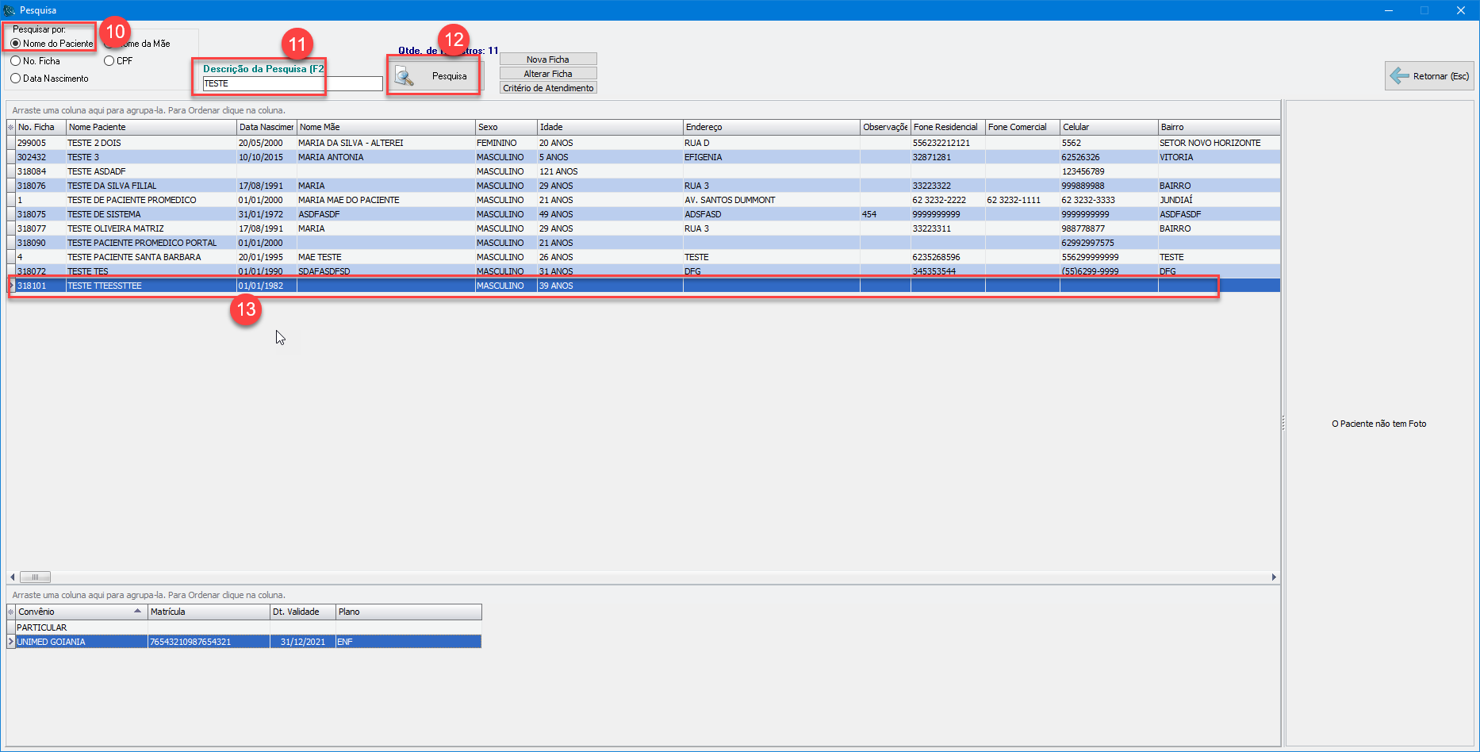Open Nova Ficha
1480x752 pixels.
pyautogui.click(x=547, y=59)
